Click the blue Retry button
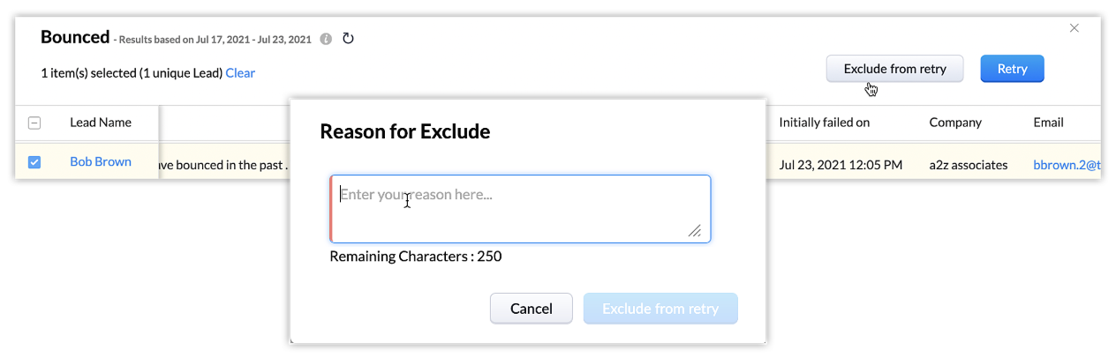Viewport: 1116px width, 358px height. click(1012, 69)
